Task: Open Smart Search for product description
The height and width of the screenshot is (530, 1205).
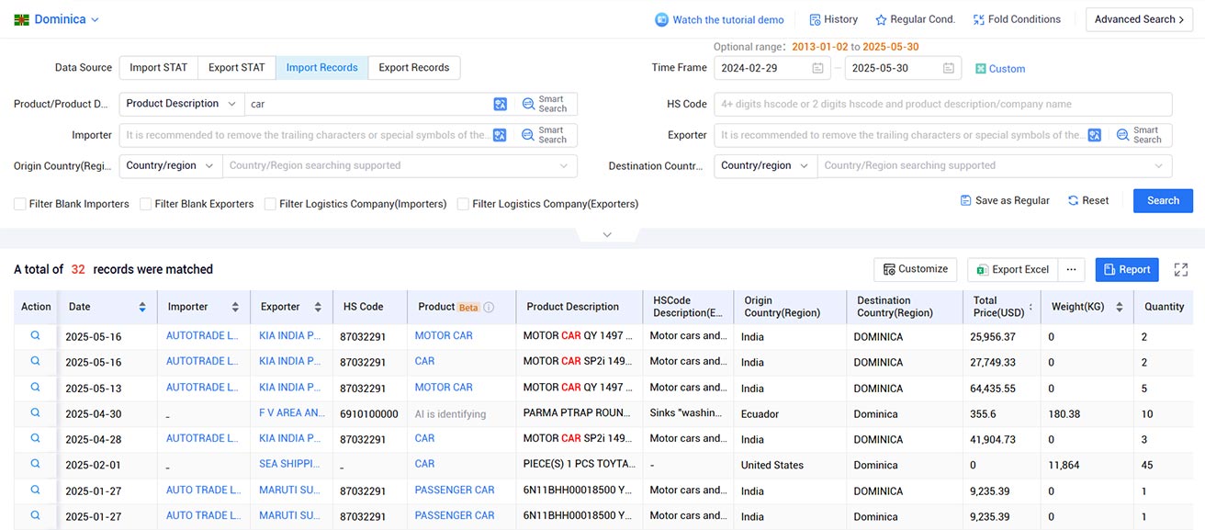Action: [546, 104]
